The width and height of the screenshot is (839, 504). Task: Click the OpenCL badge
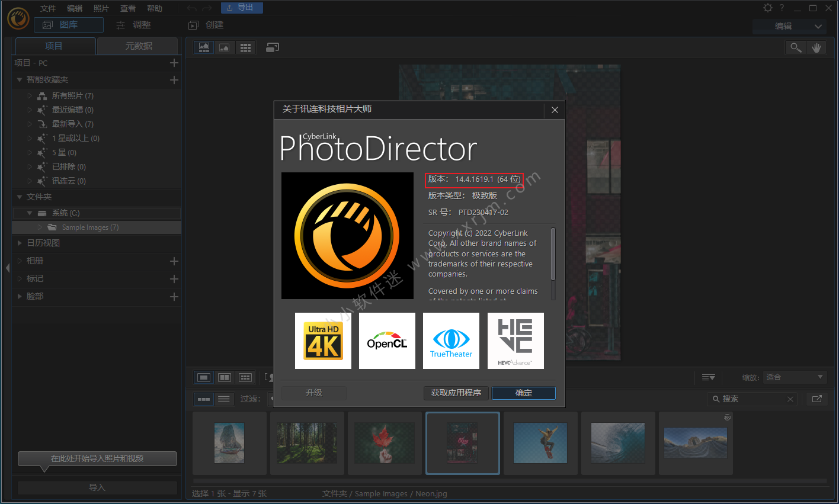(387, 341)
